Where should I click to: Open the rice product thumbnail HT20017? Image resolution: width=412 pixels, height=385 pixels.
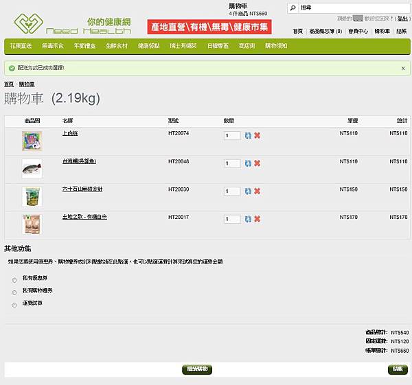click(x=32, y=224)
